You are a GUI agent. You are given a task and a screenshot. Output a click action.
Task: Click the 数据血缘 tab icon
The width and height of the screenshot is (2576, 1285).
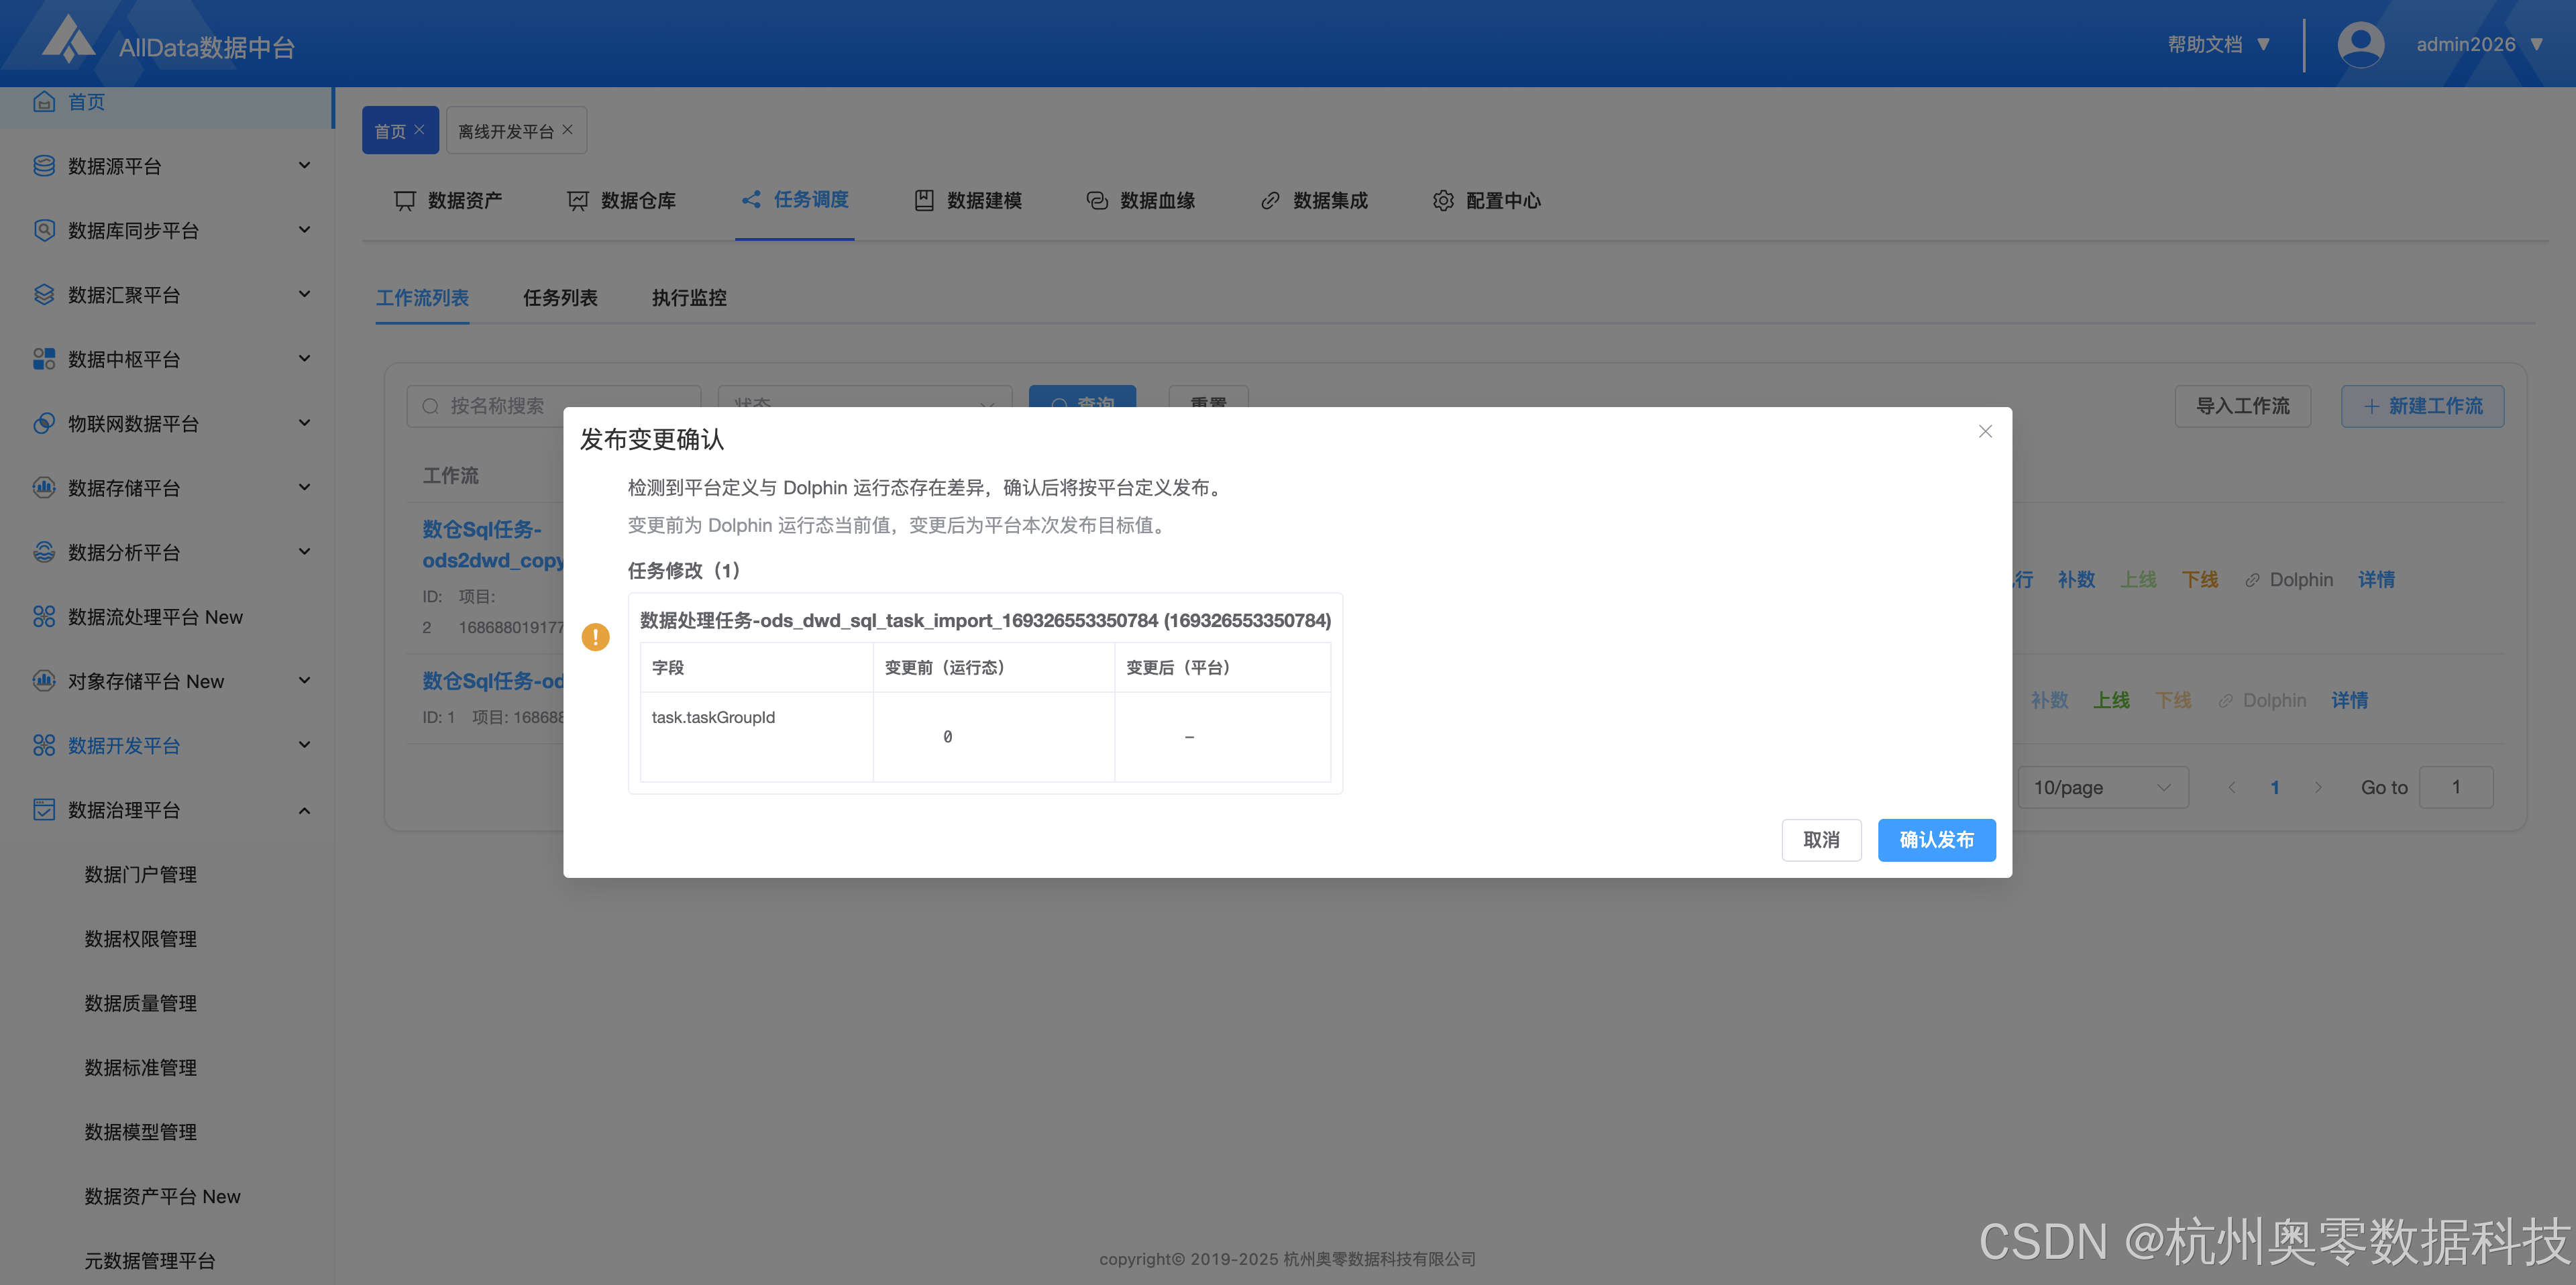point(1097,201)
